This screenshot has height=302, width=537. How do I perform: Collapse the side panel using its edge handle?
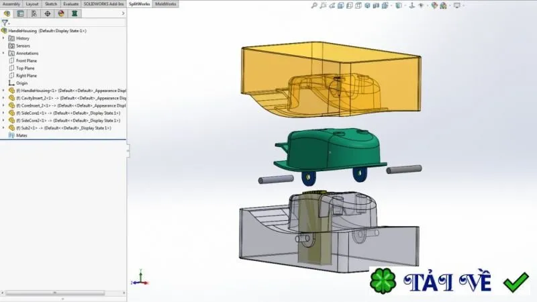coord(128,150)
